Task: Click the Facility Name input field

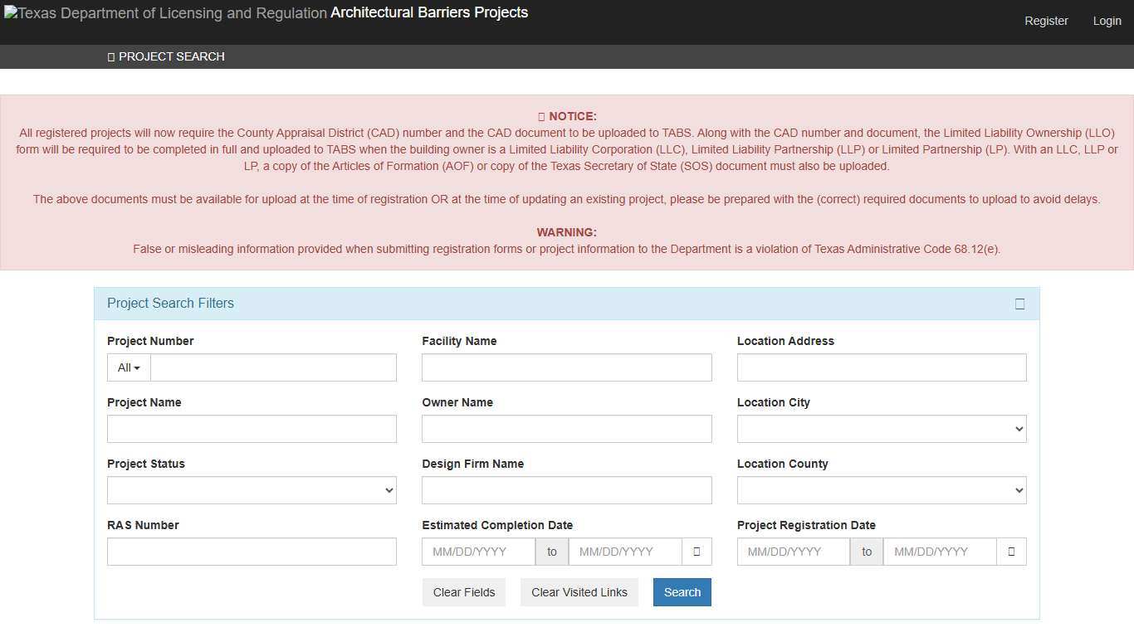Action: 566,367
